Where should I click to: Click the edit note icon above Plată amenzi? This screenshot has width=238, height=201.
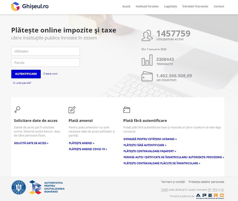click(72, 110)
